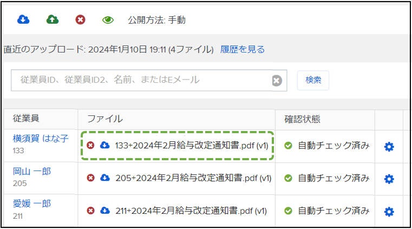Click the 公開方法: 手動 label
The width and height of the screenshot is (412, 229).
156,20
